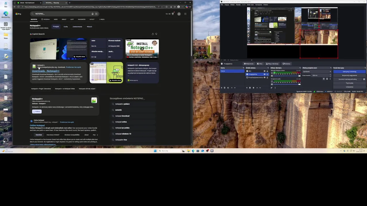Toggle lock on Przechwytywanie ekranu source
This screenshot has height=206, width=367.
[x=267, y=78]
